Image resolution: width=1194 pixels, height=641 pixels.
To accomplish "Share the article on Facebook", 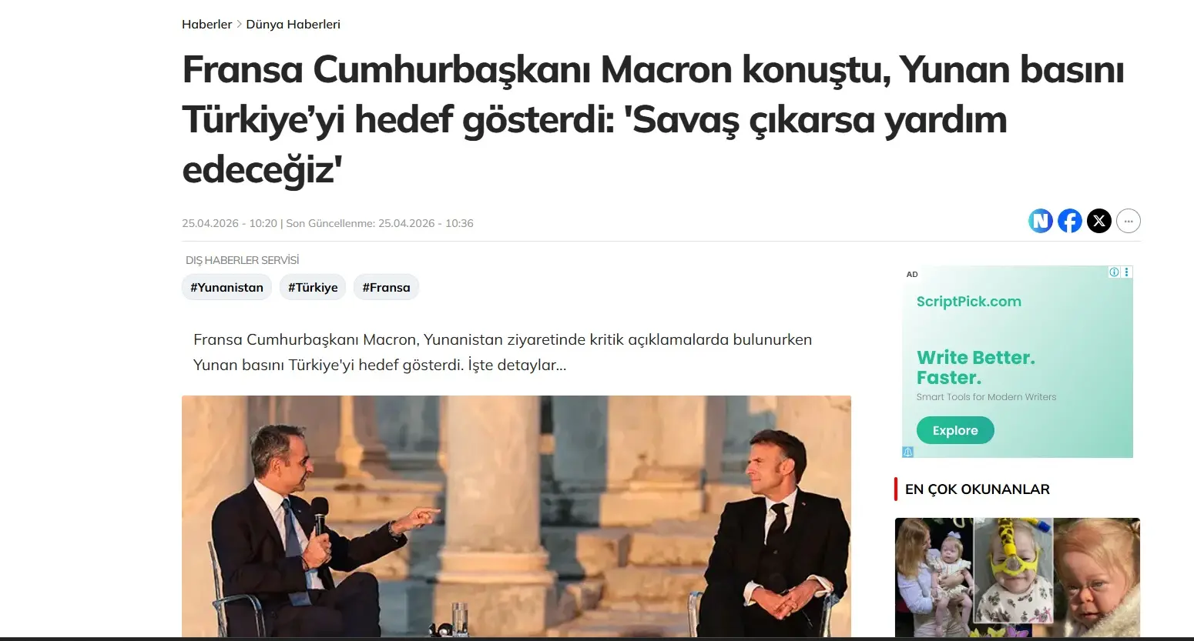I will coord(1069,222).
